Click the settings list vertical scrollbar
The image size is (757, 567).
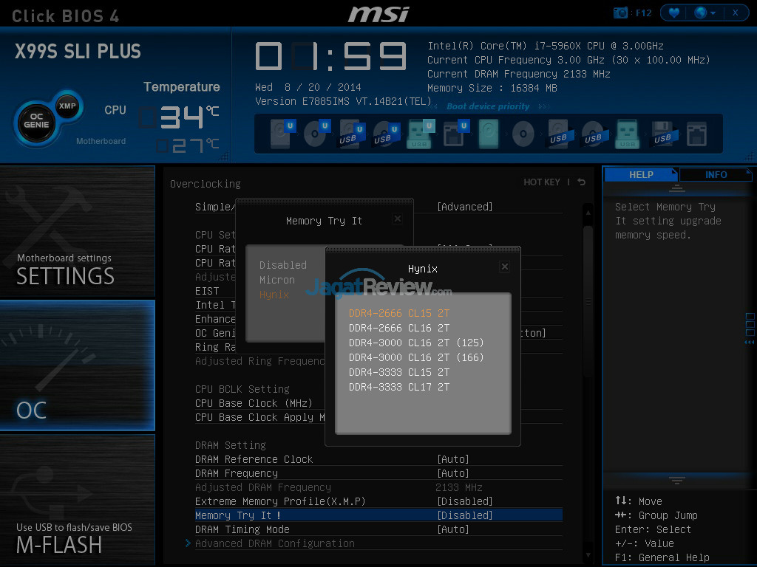tap(588, 295)
